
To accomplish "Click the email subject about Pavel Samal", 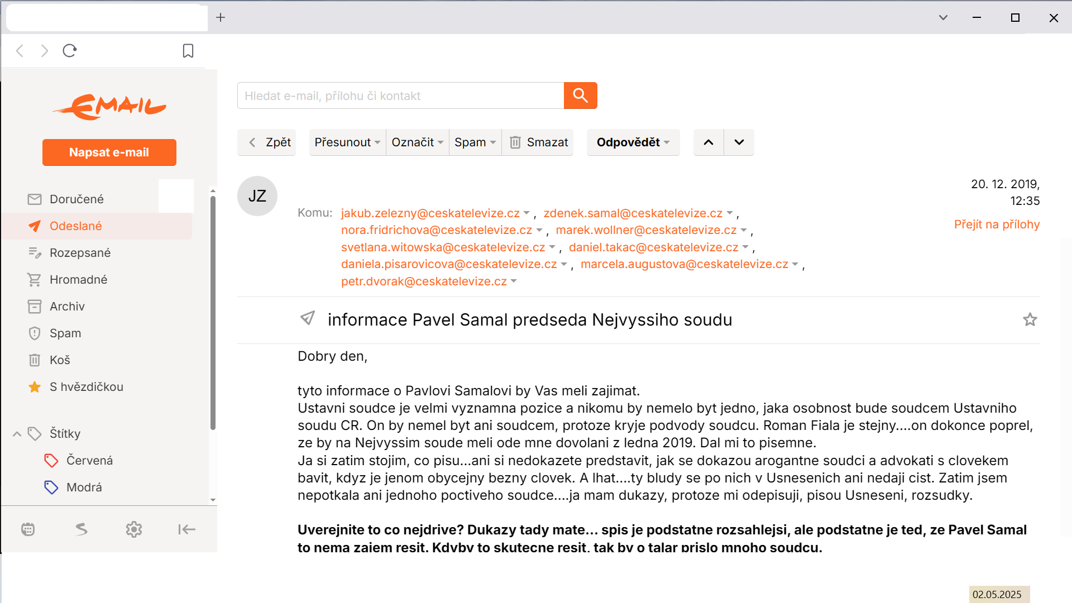I will 530,319.
